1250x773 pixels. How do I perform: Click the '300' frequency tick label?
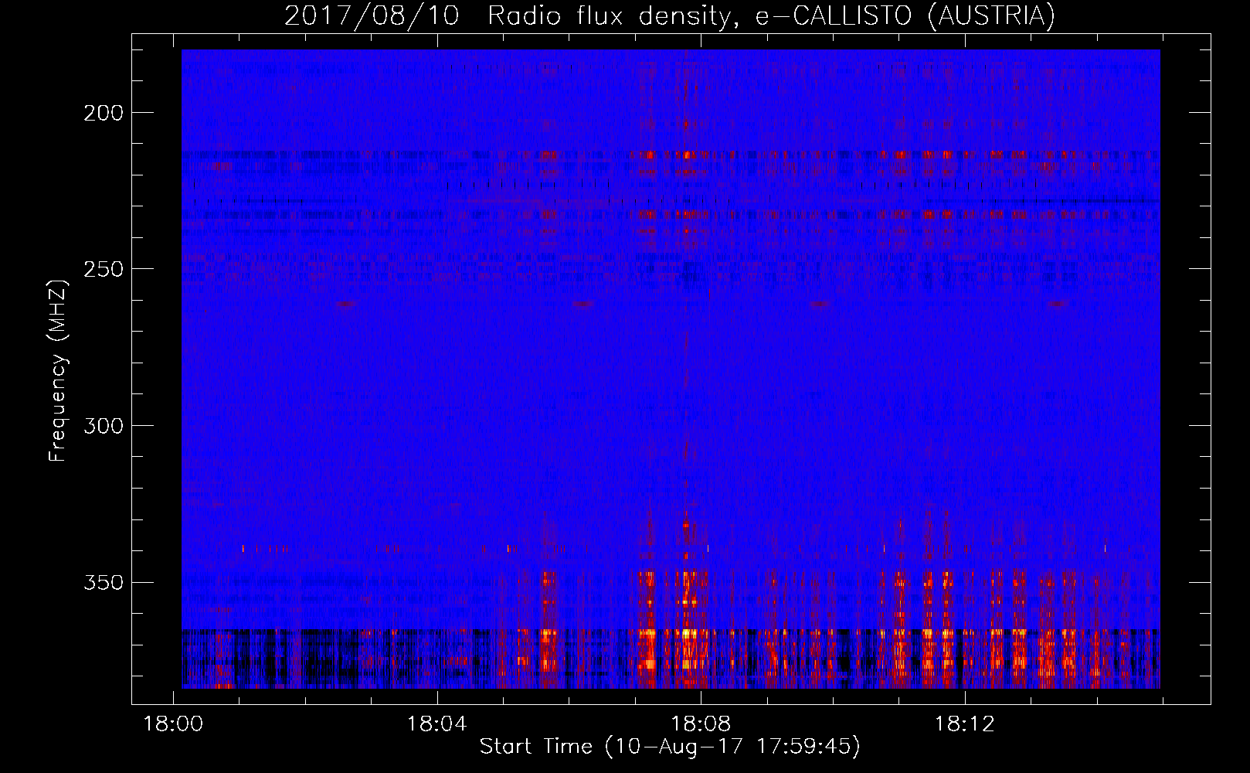click(104, 426)
